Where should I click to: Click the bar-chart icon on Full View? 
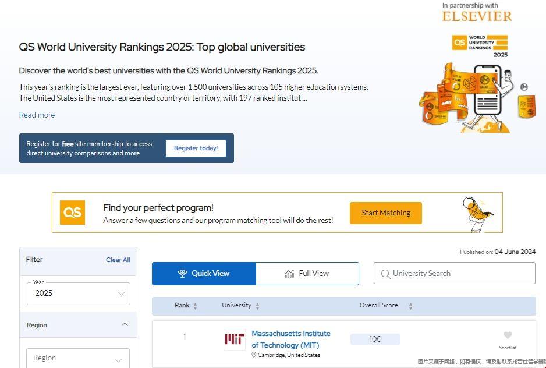pyautogui.click(x=291, y=273)
